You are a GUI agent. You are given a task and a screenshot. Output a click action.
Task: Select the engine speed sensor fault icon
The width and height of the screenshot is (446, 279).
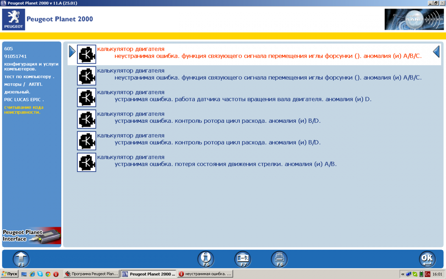point(87,97)
